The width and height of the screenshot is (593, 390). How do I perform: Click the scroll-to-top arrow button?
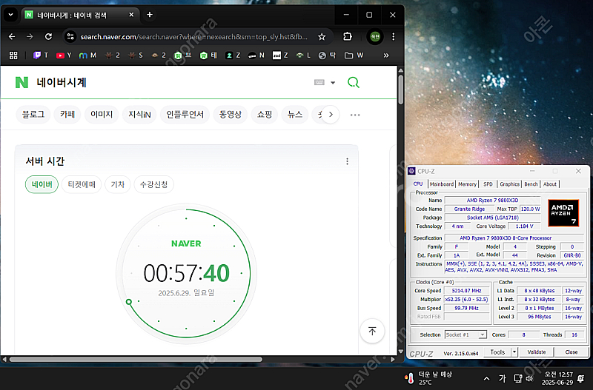point(372,331)
